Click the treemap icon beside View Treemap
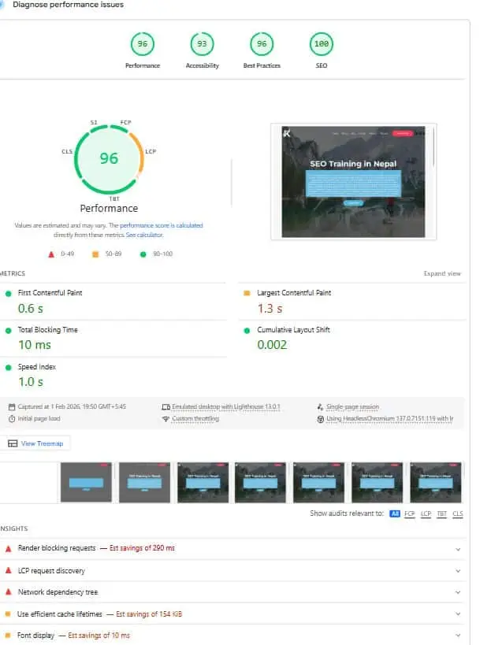This screenshot has height=645, width=491. click(x=13, y=443)
